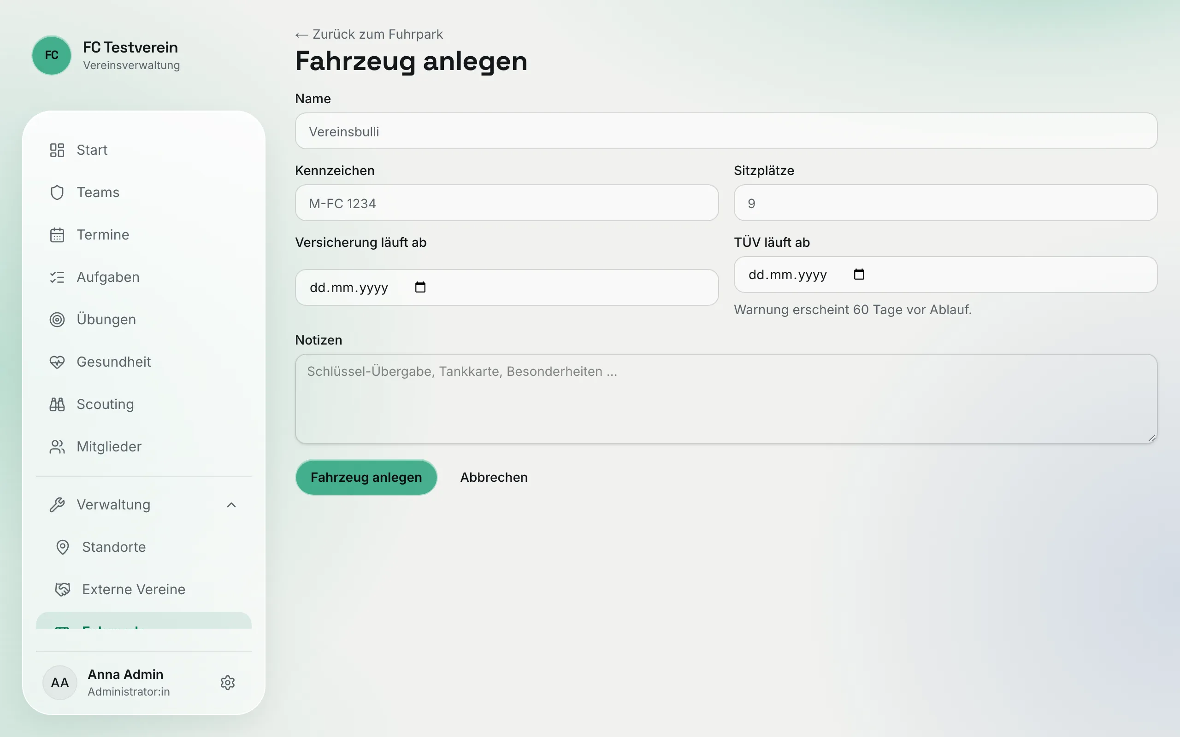Open the Start menu item
The width and height of the screenshot is (1180, 737).
(x=144, y=150)
